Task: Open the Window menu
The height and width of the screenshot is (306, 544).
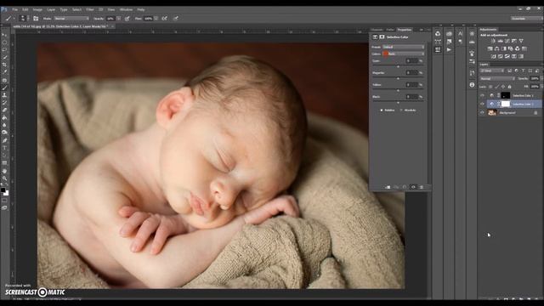Action: (x=126, y=9)
